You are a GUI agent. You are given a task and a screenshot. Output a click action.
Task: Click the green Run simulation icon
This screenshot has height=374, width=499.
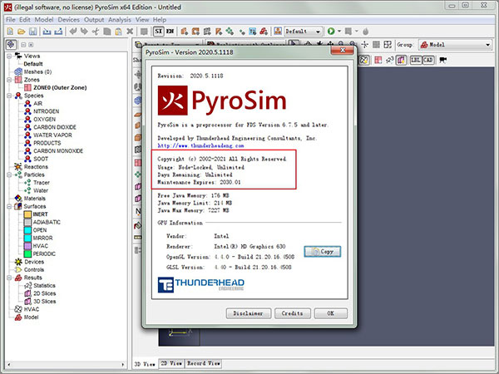[330, 31]
